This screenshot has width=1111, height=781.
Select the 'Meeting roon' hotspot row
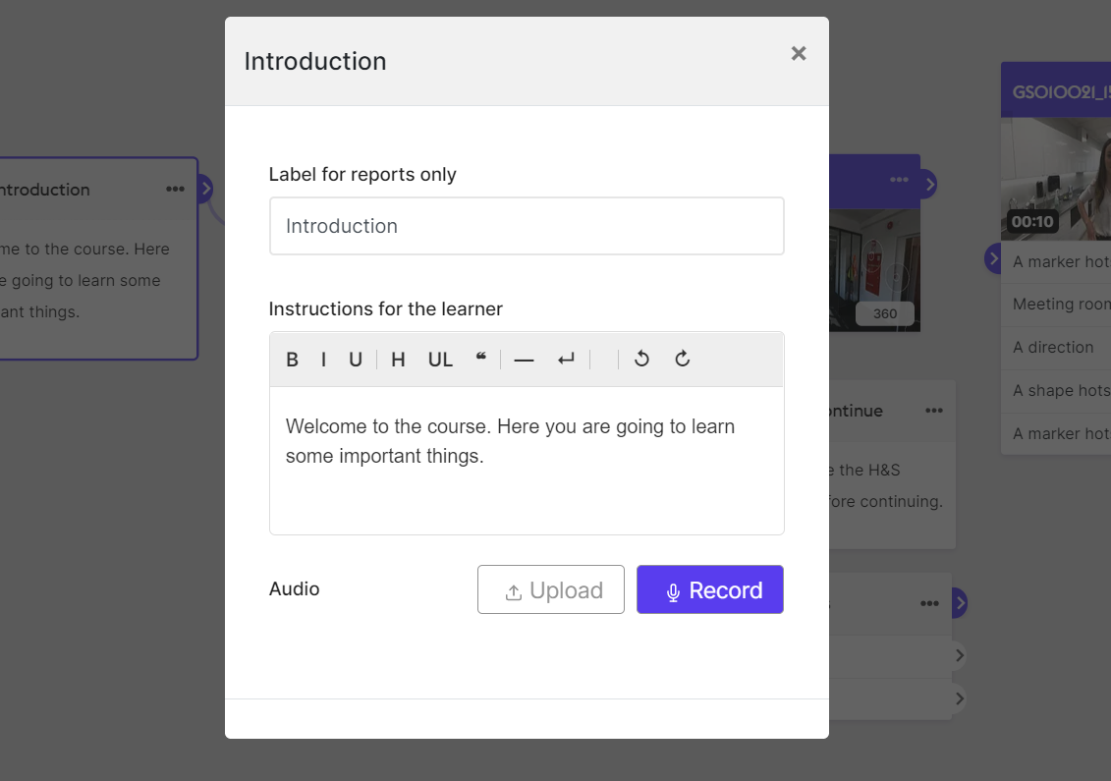[x=1056, y=304]
